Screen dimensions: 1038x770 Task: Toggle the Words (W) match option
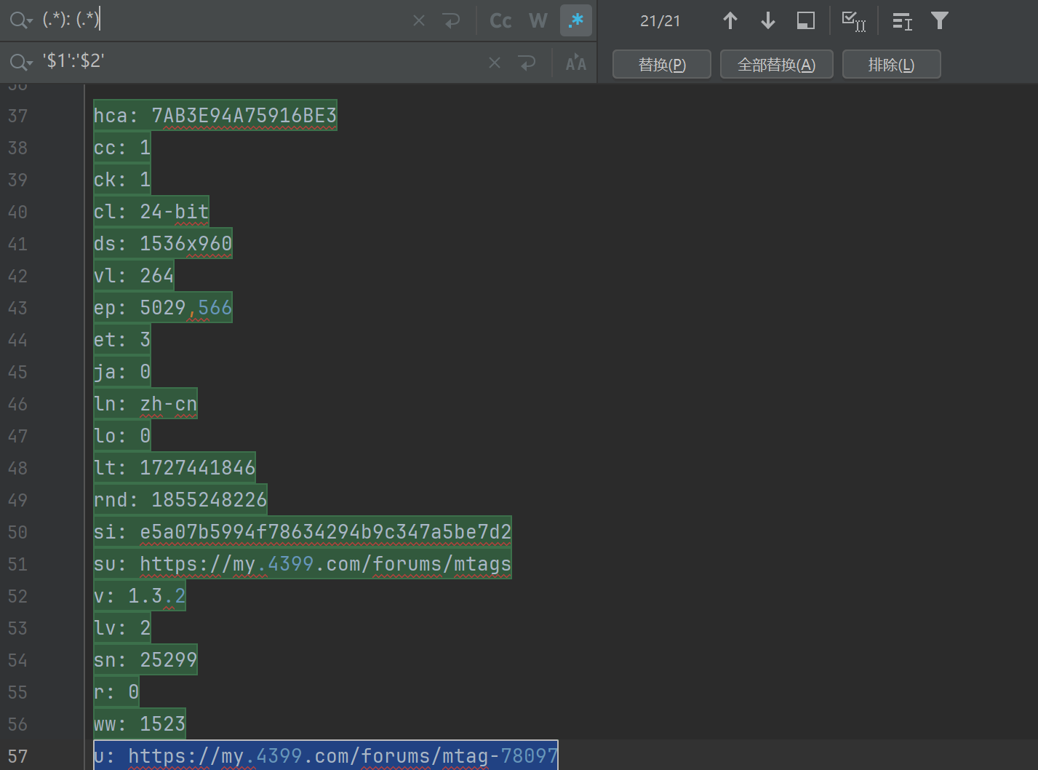(x=538, y=20)
